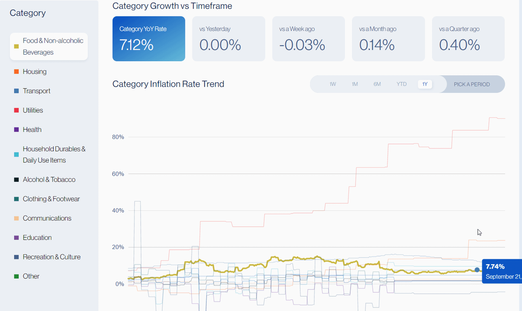Viewport: 522px width, 311px height.
Task: Select Clothing & Footwear category
Action: point(51,199)
